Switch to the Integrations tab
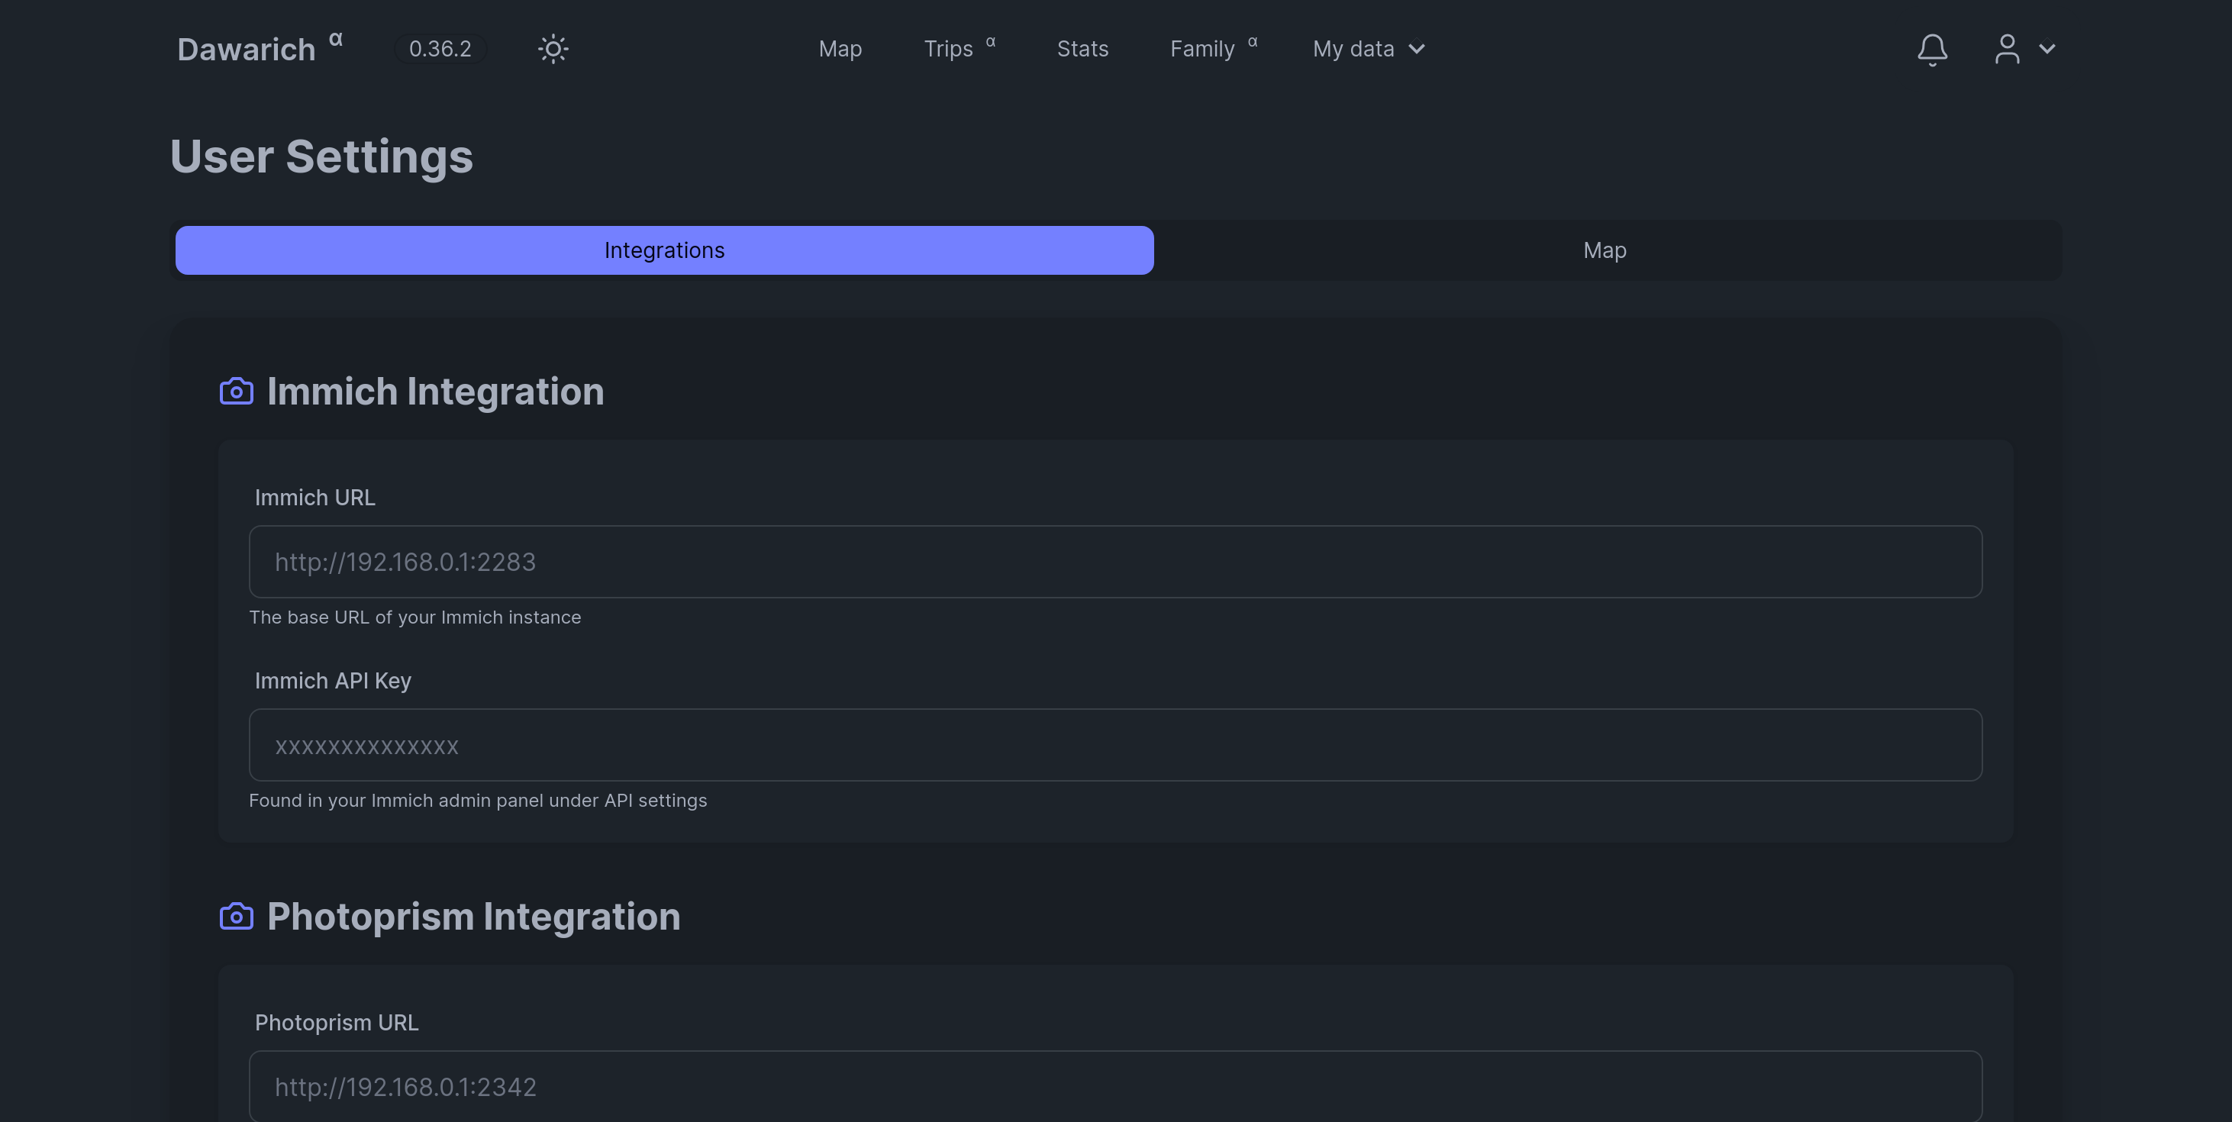This screenshot has height=1122, width=2232. pos(663,250)
